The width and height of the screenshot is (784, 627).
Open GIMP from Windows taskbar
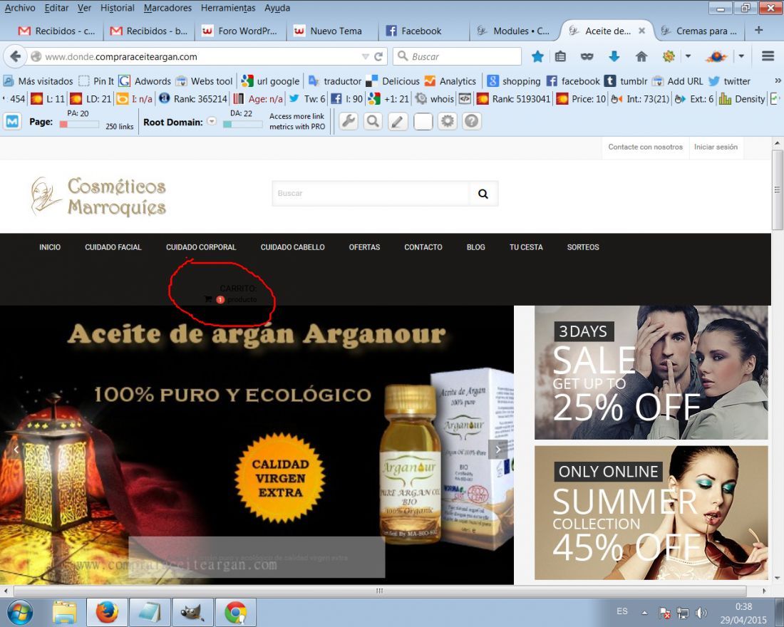tap(192, 612)
